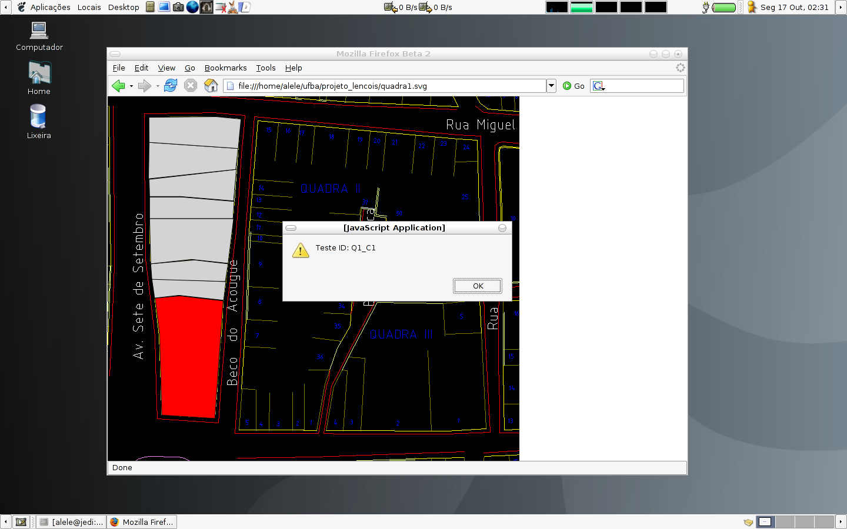Switch to the second workspace in pager
847x529 pixels.
[x=785, y=521]
